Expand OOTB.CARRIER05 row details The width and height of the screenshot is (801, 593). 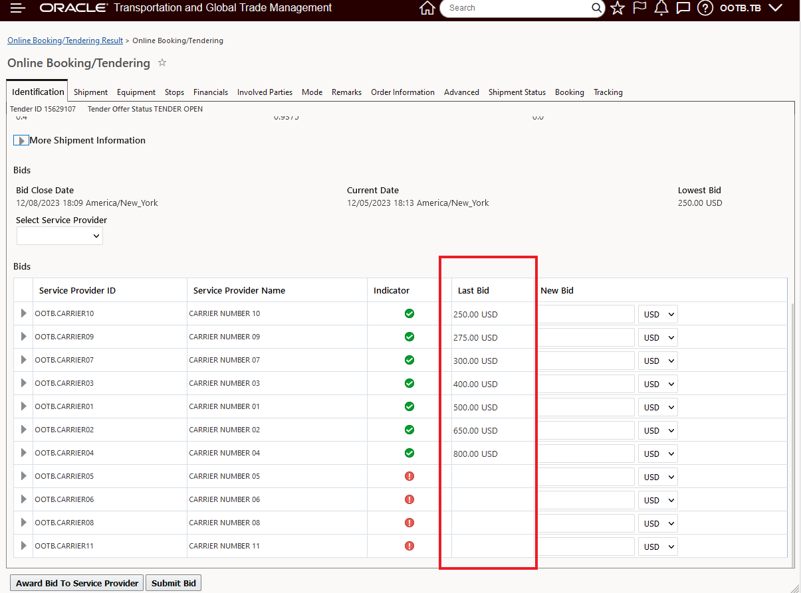(x=24, y=476)
